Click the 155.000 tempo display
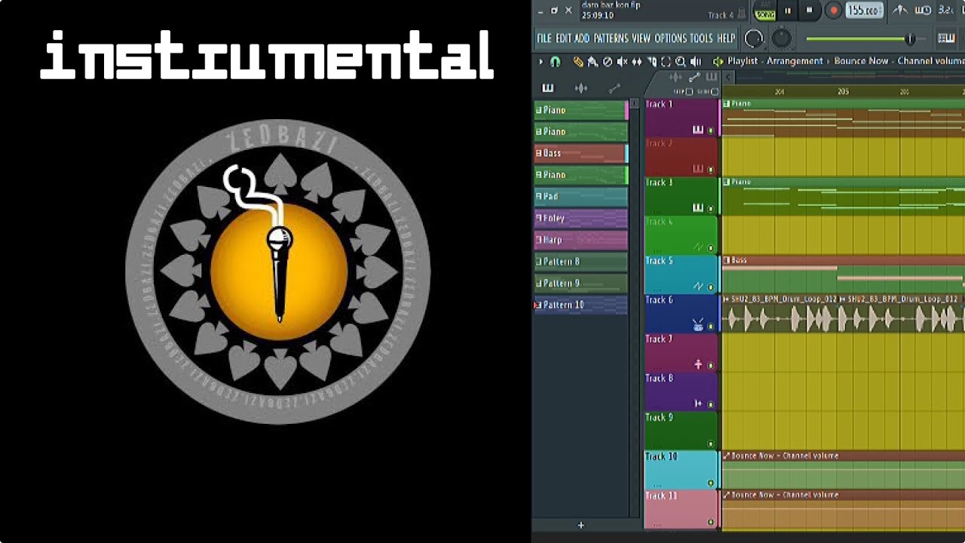 (864, 11)
